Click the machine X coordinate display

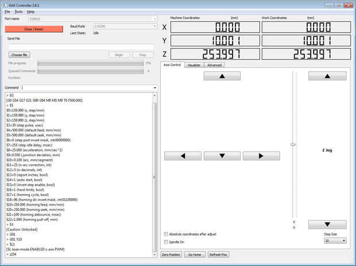[215, 27]
